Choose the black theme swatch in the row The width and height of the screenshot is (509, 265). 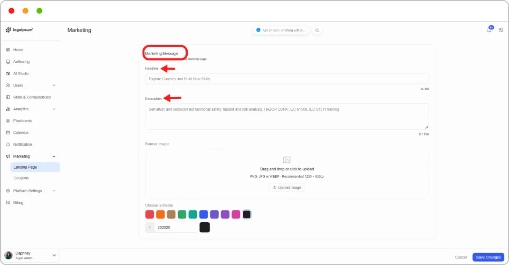click(x=247, y=214)
